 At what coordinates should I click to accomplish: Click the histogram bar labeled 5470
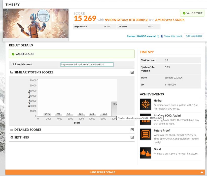(47, 114)
